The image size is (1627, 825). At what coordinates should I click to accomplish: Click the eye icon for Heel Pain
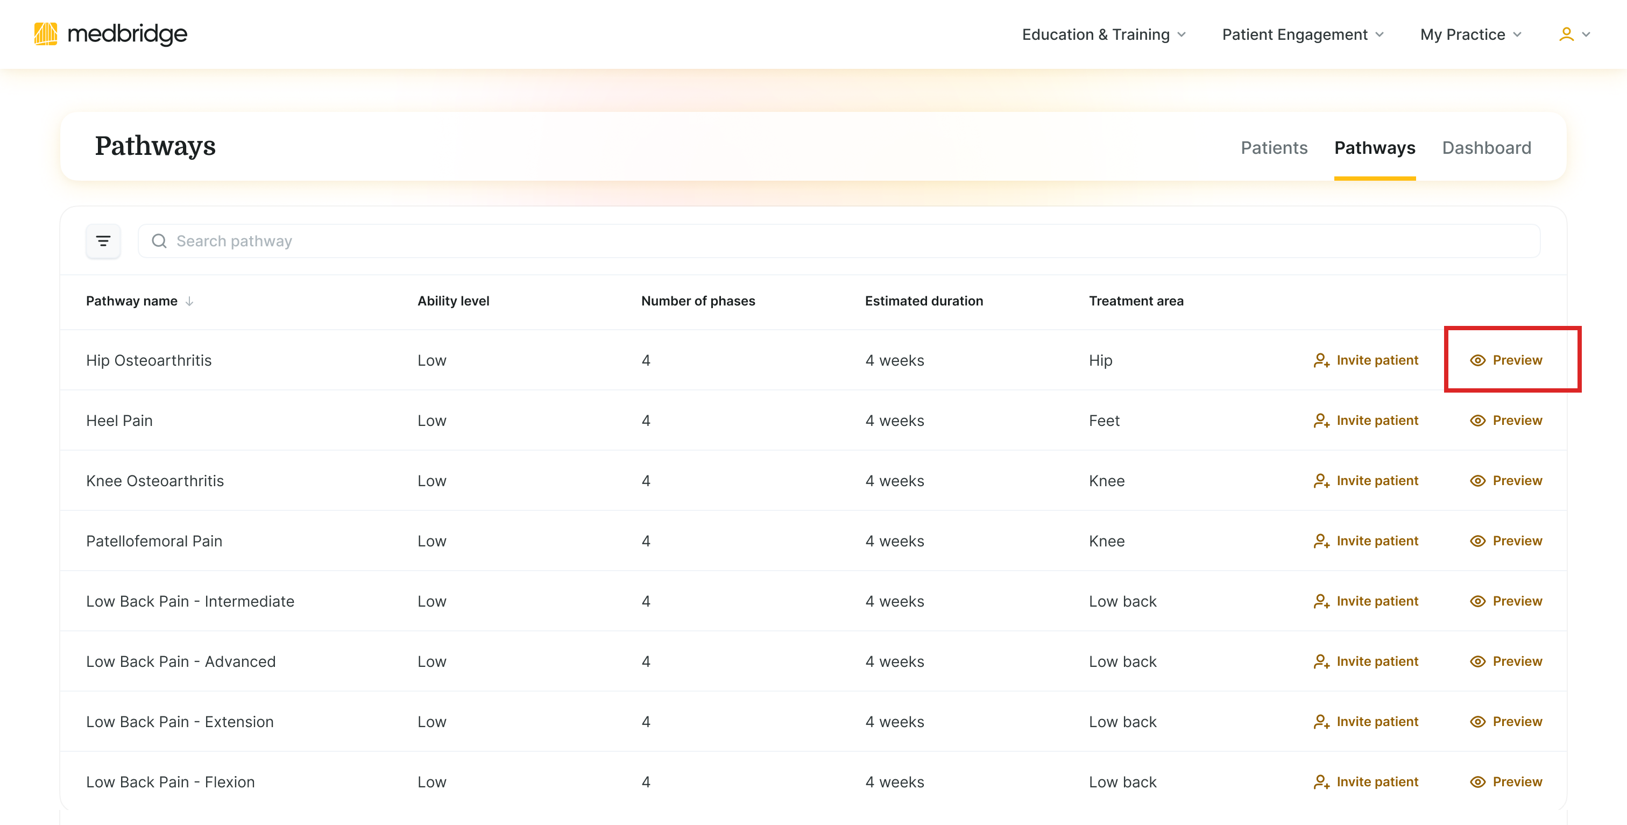1477,421
